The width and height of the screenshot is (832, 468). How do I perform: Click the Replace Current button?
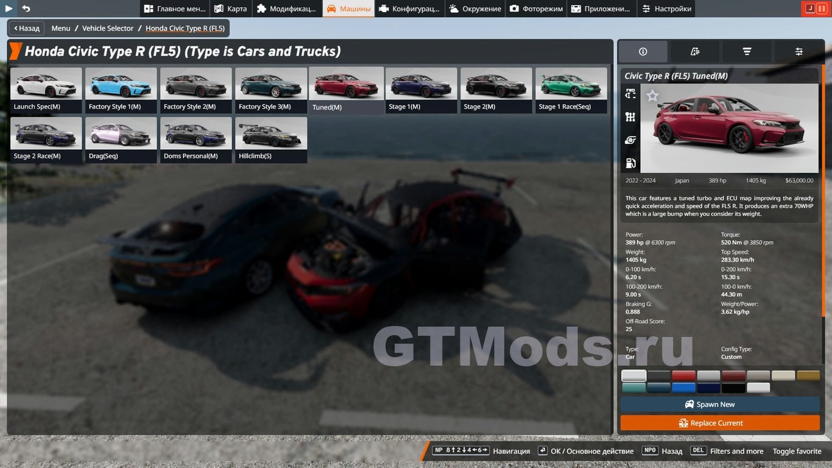tap(720, 423)
